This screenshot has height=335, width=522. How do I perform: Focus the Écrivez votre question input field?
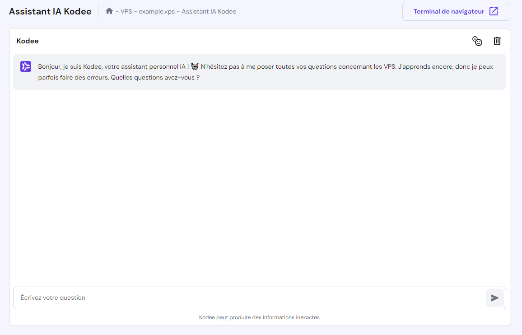pyautogui.click(x=181, y=297)
